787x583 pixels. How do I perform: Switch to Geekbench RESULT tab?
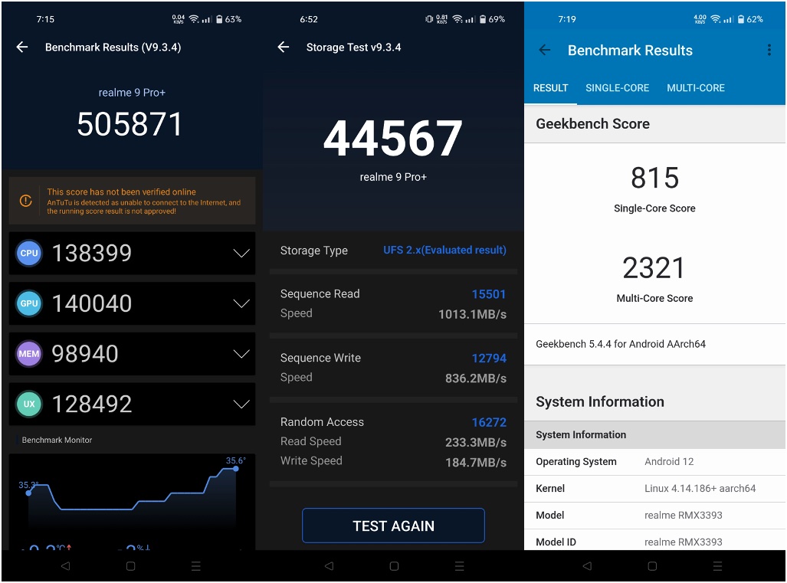click(x=551, y=88)
